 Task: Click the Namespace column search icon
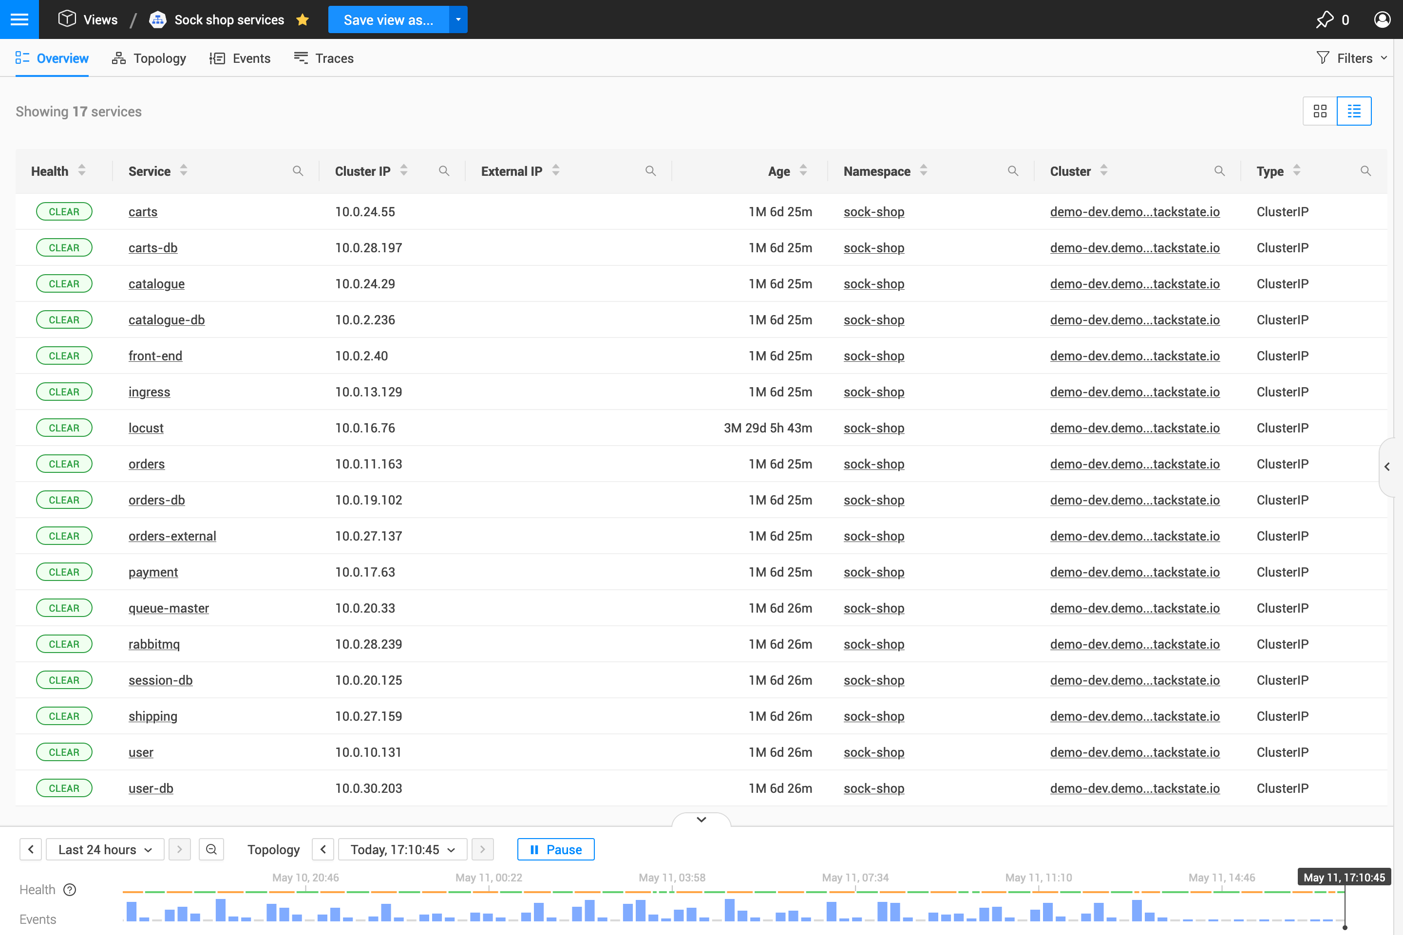pos(1012,171)
